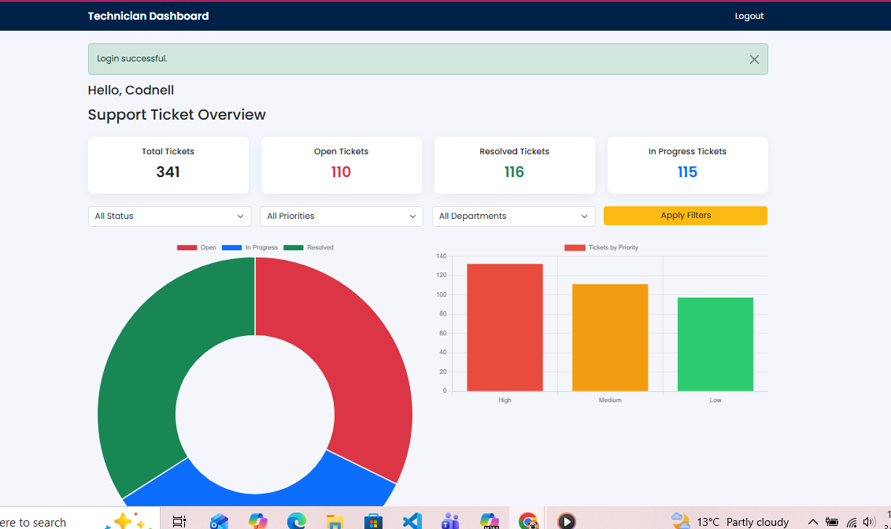Click the battery tray icon
Viewport: 891px width, 529px height.
coord(832,522)
